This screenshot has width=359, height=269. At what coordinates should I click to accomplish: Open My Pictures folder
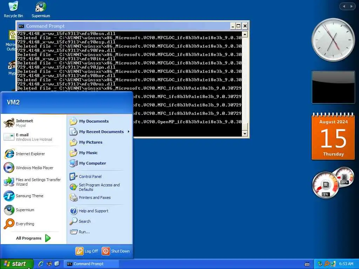(100, 142)
